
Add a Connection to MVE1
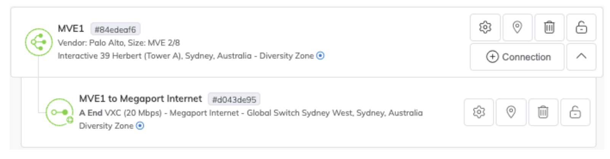[517, 57]
